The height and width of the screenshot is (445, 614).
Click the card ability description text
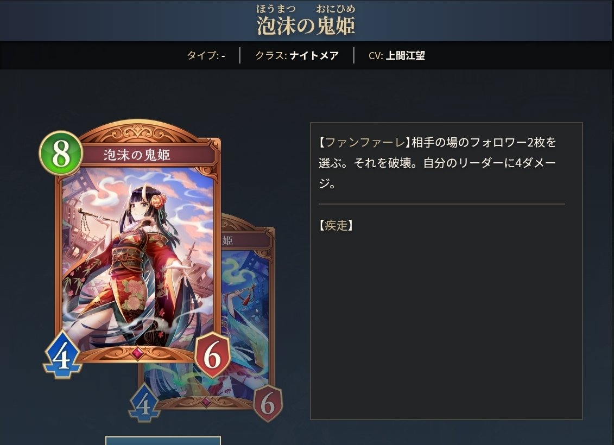pyautogui.click(x=438, y=163)
